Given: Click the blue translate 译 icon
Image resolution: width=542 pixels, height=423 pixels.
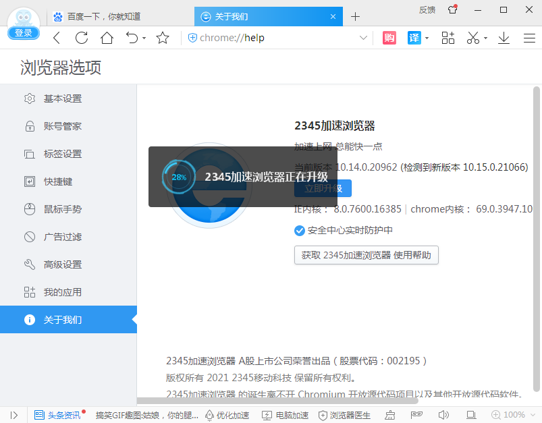Looking at the screenshot, I should 414,38.
